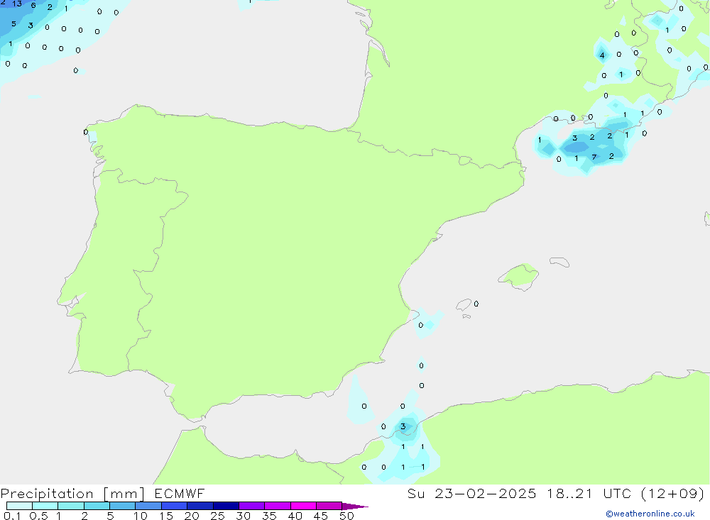
Task: Click the 1–2 mm legend color swatch
Action: [x=70, y=506]
